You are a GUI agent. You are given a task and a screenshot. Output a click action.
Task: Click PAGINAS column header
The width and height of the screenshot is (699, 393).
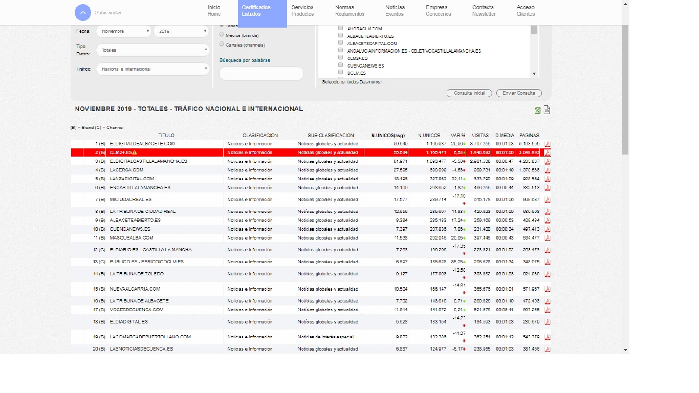coord(529,136)
